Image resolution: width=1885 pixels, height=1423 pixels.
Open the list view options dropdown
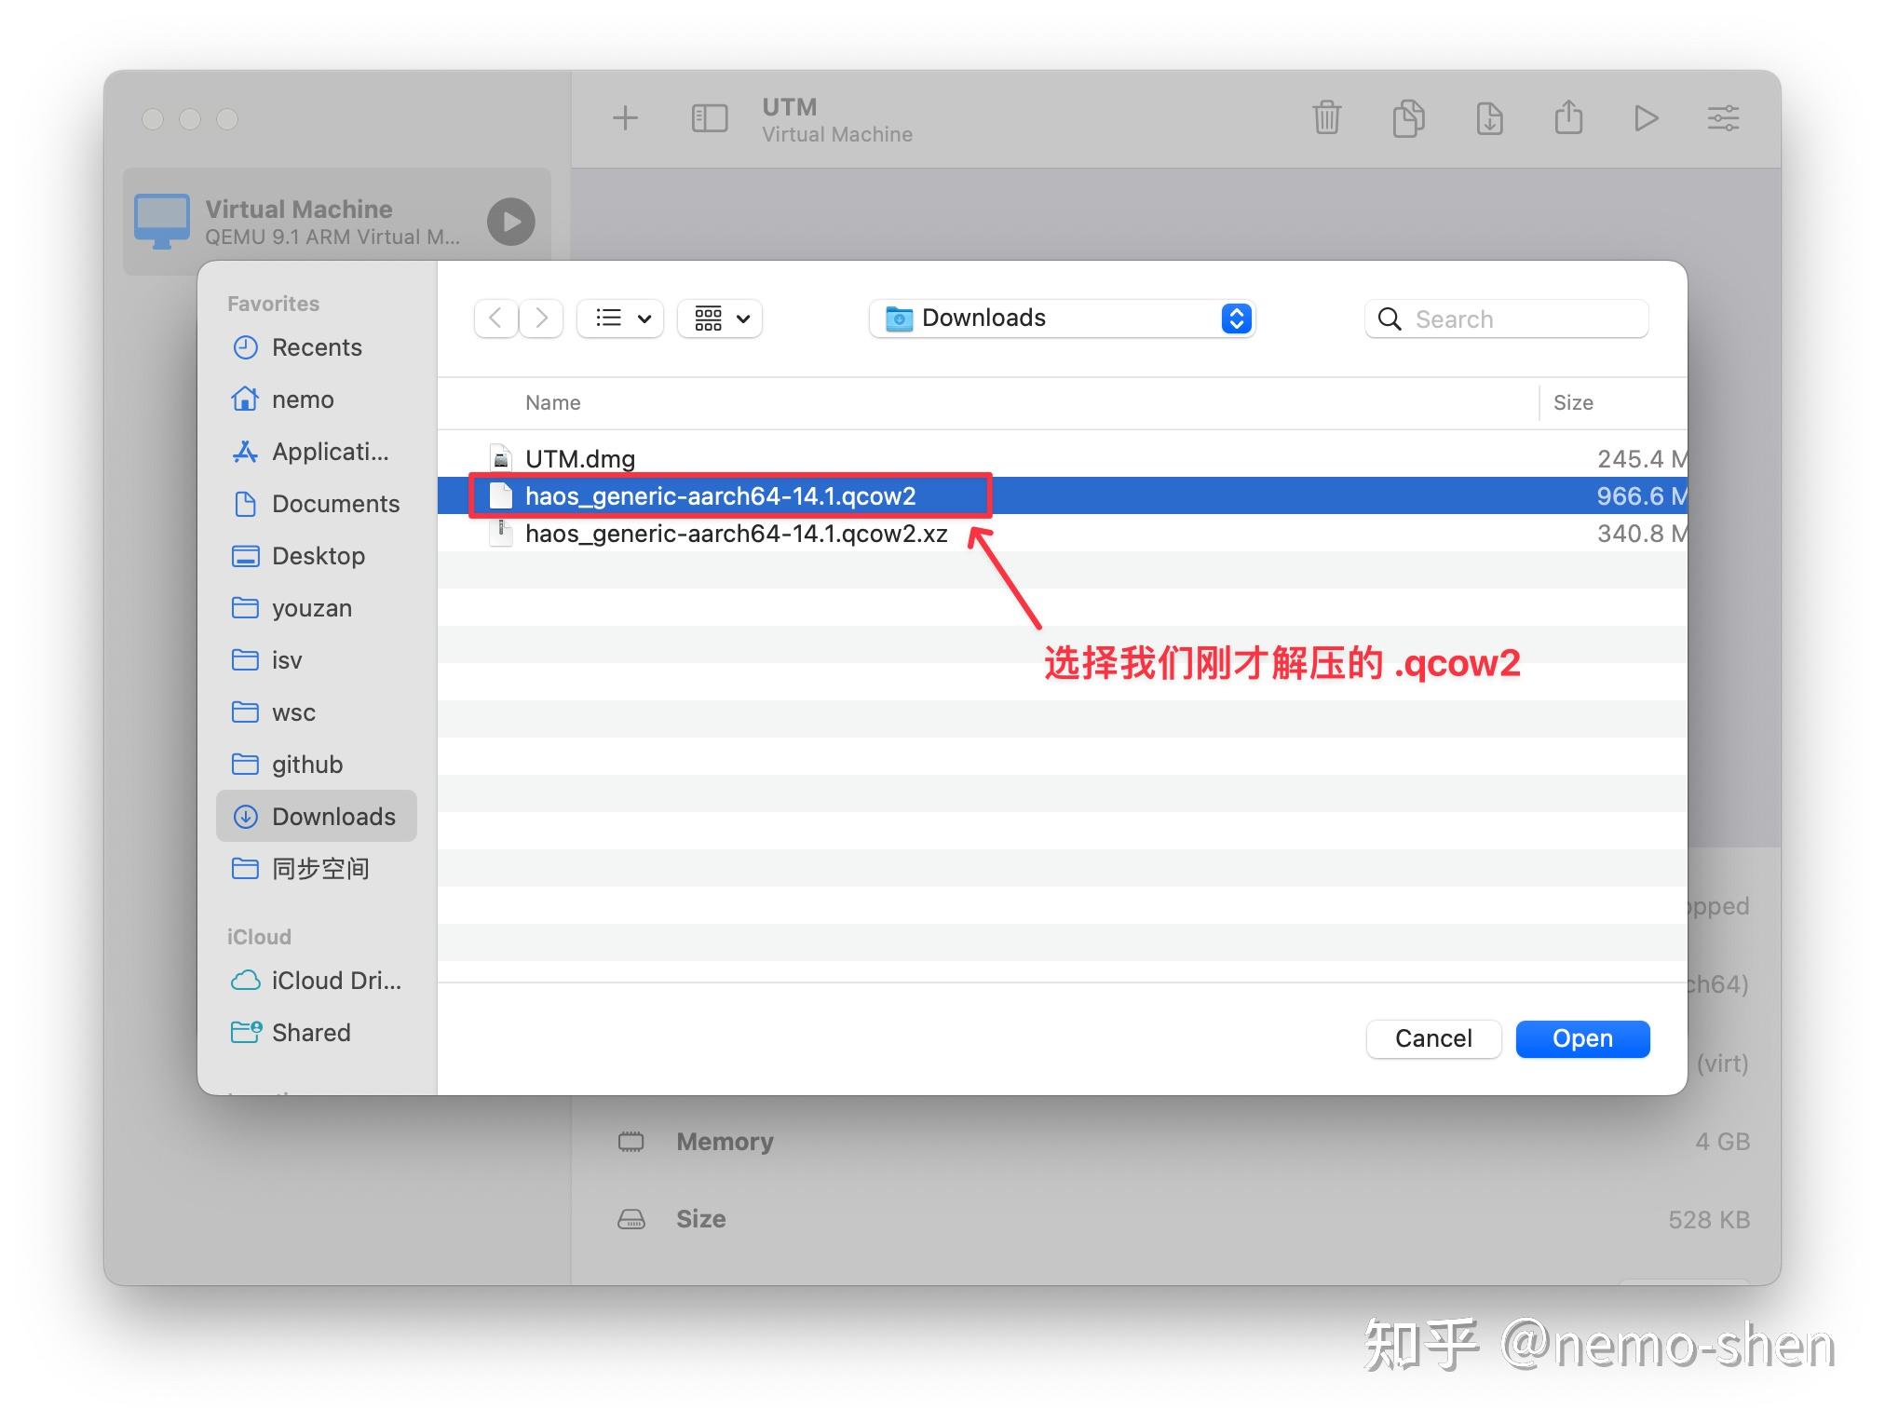(619, 318)
